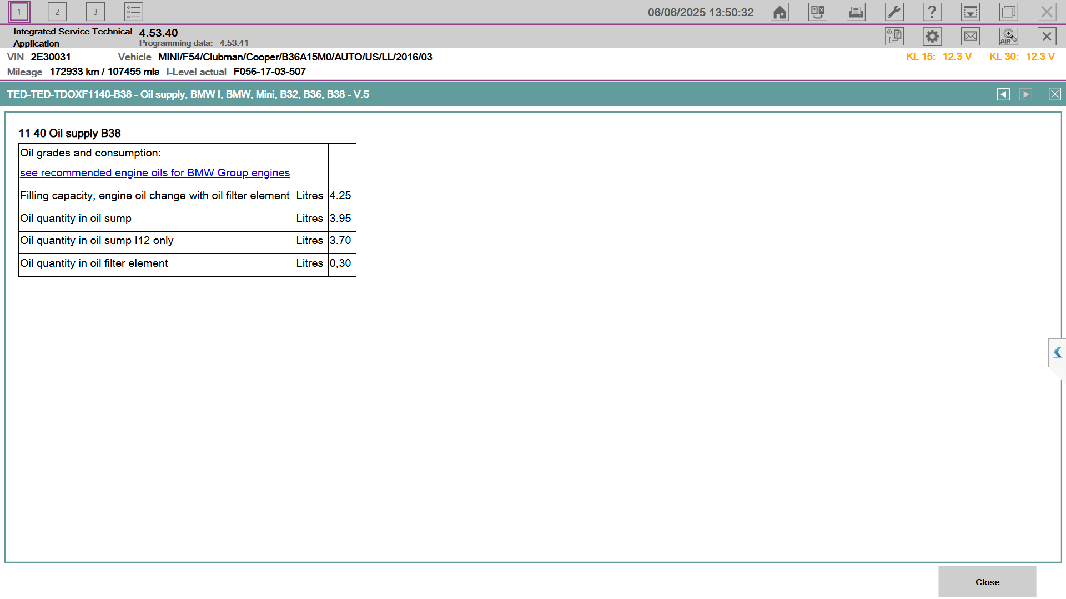Click the 'Filling capacity, engine oil change' row label
The height and width of the screenshot is (599, 1066).
click(x=155, y=196)
